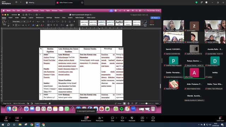Image resolution: width=226 pixels, height=127 pixels.
Task: Click the Windows taskbar search icon
Action: click(x=8, y=125)
